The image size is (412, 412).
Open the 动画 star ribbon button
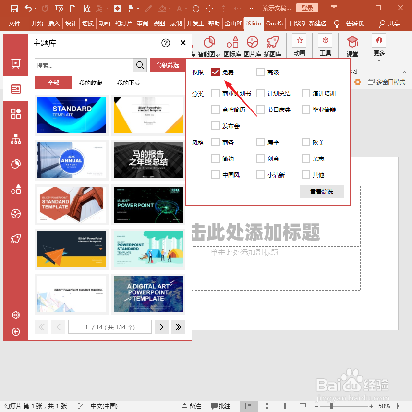[299, 45]
